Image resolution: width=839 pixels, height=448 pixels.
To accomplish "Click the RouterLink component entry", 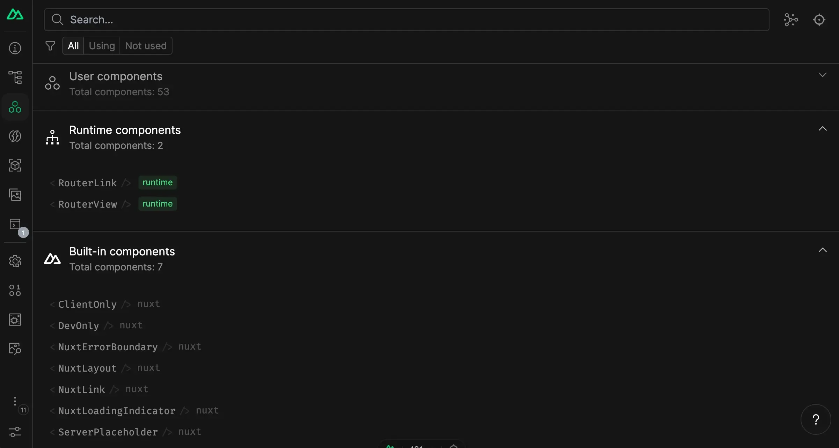I will click(88, 183).
